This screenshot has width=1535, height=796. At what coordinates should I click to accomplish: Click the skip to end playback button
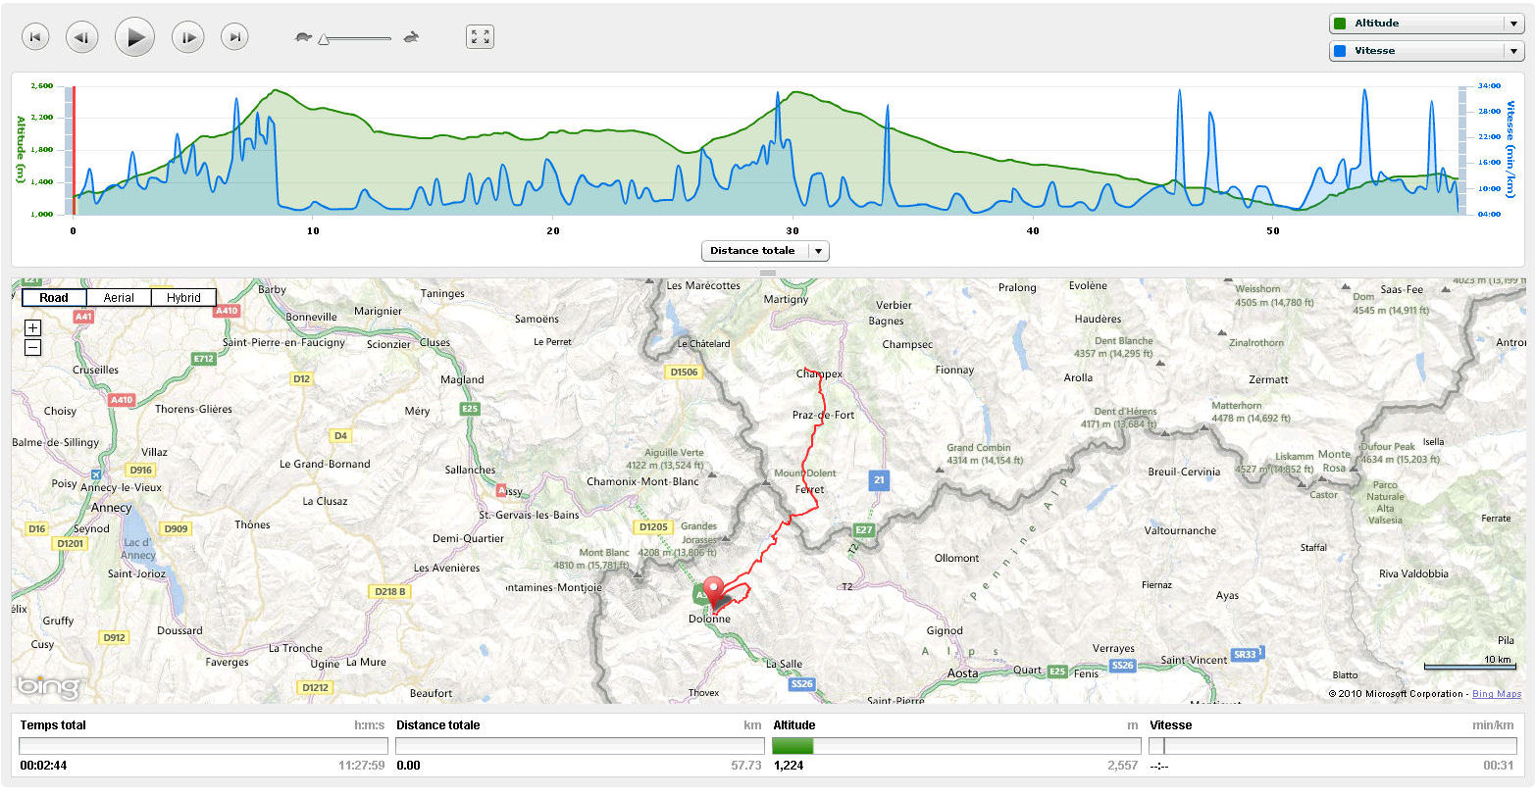point(234,37)
